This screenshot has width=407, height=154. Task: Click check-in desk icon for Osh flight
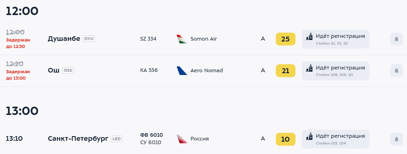point(309,68)
